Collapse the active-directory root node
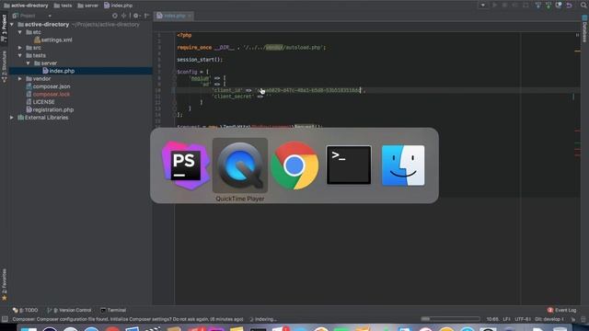 (x=12, y=25)
